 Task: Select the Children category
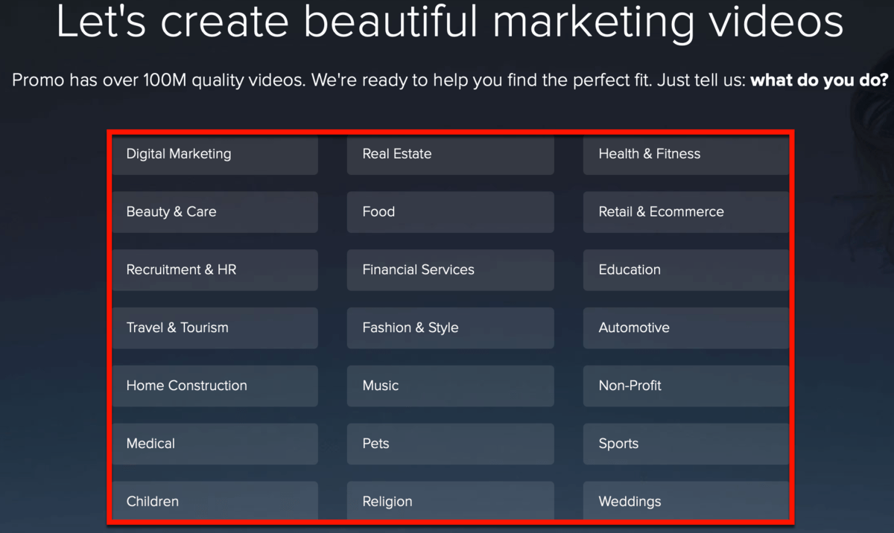point(215,500)
